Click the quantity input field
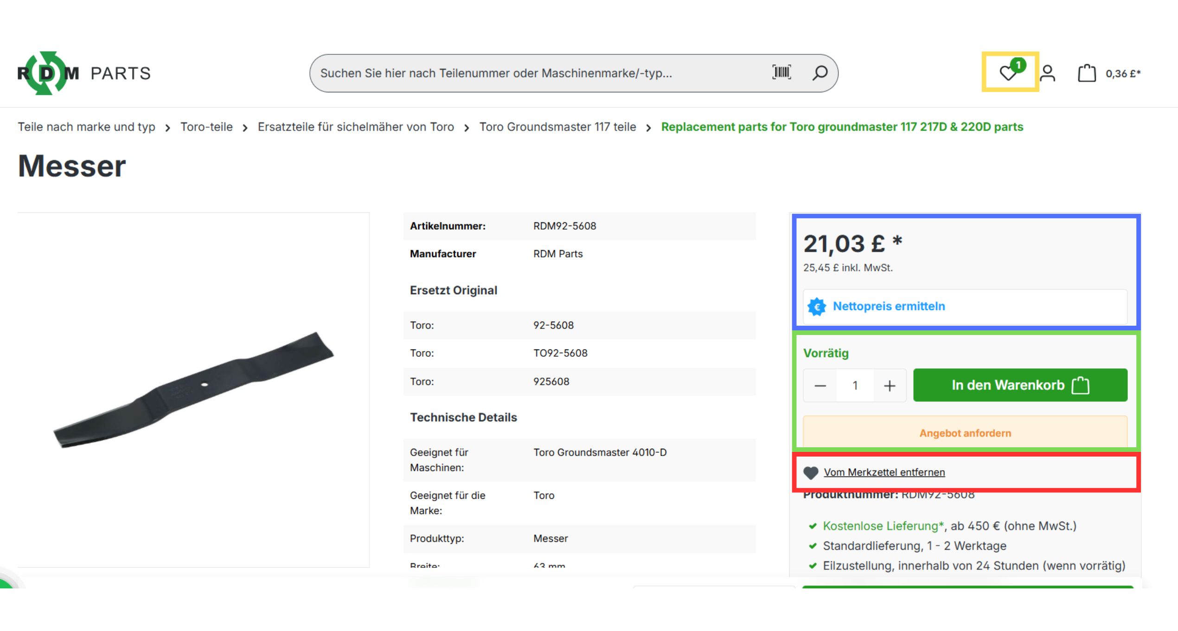 click(x=855, y=386)
